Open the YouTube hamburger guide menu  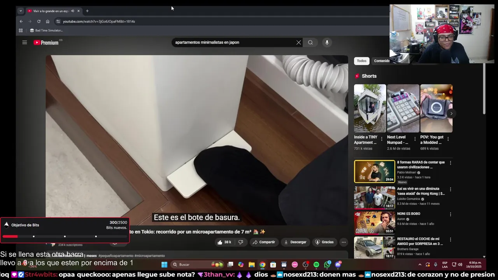pos(25,42)
